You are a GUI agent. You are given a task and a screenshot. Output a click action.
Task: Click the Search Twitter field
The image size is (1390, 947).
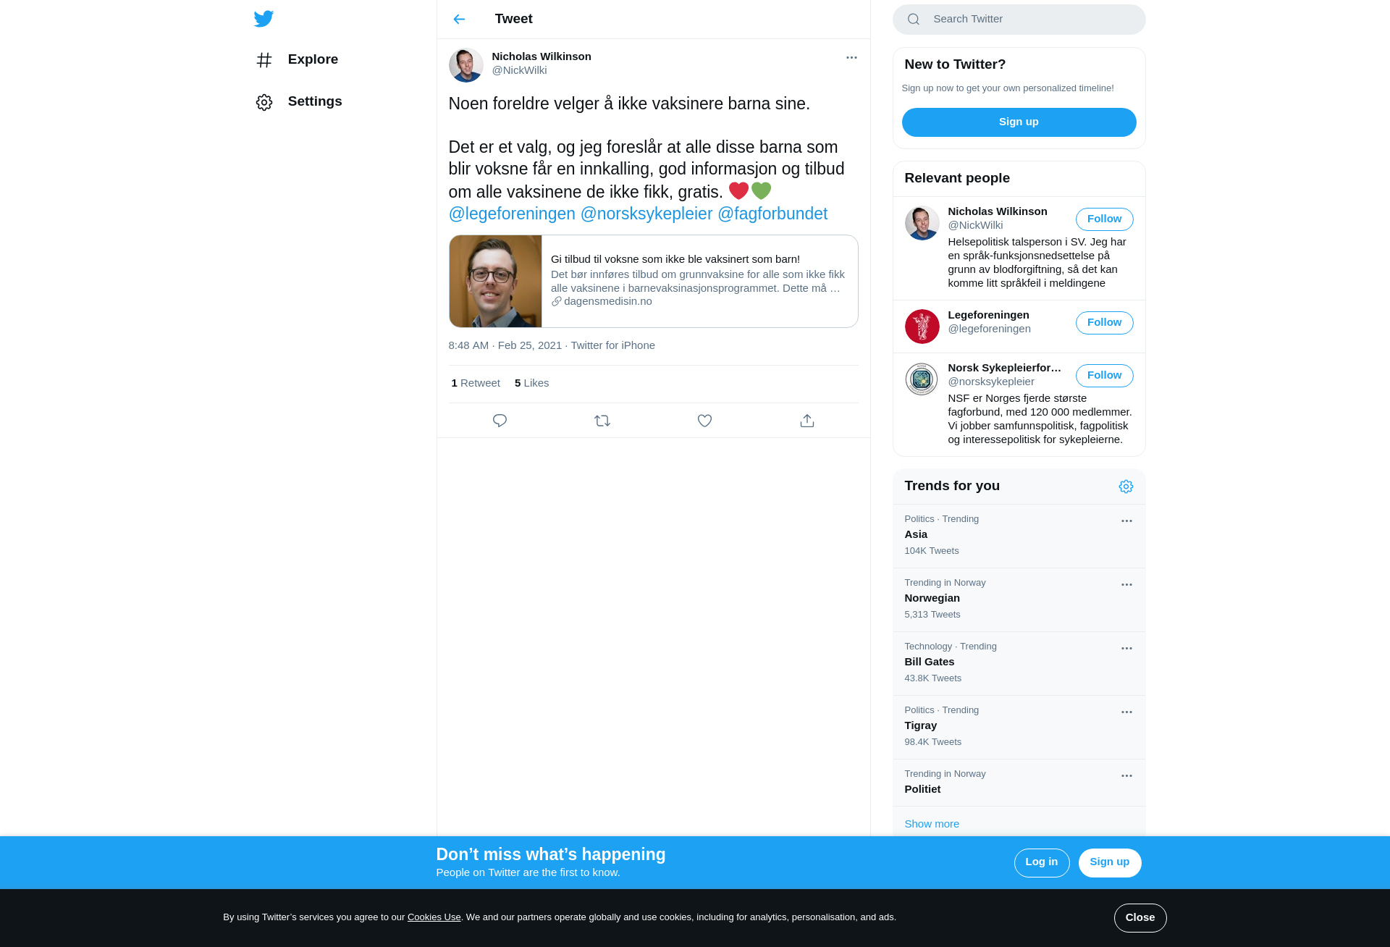tap(1019, 20)
